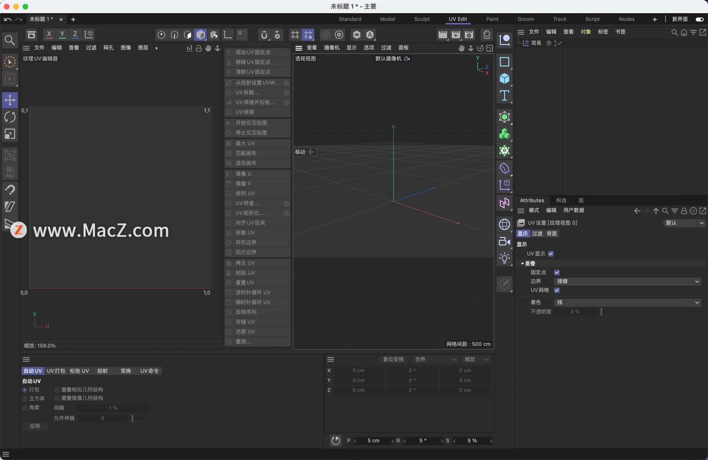The image size is (708, 460).
Task: Open the 松弛 UV tab
Action: [79, 371]
